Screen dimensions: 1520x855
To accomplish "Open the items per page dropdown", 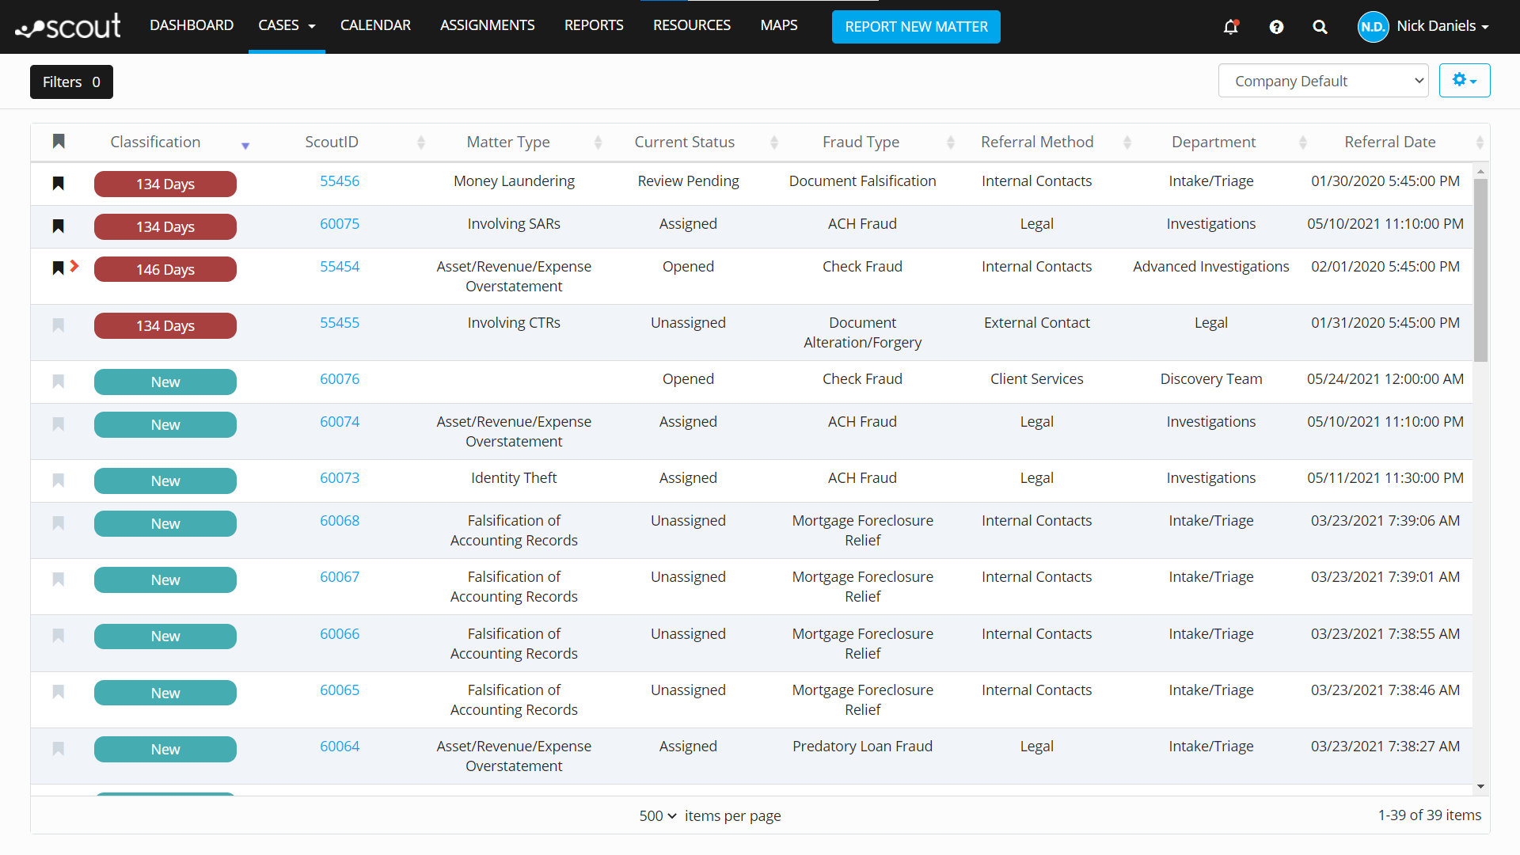I will click(x=657, y=815).
